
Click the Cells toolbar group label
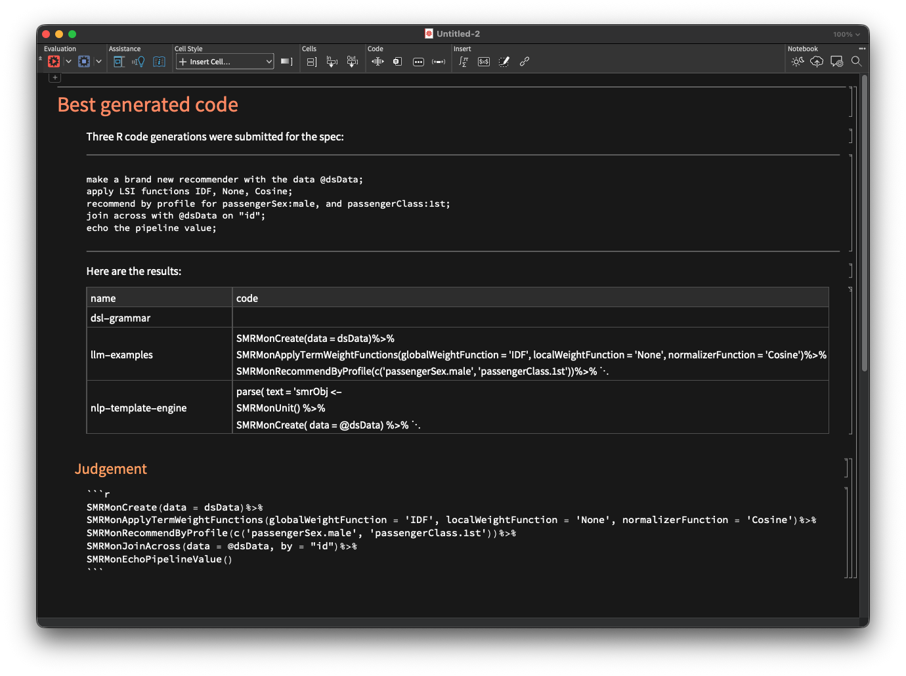309,49
